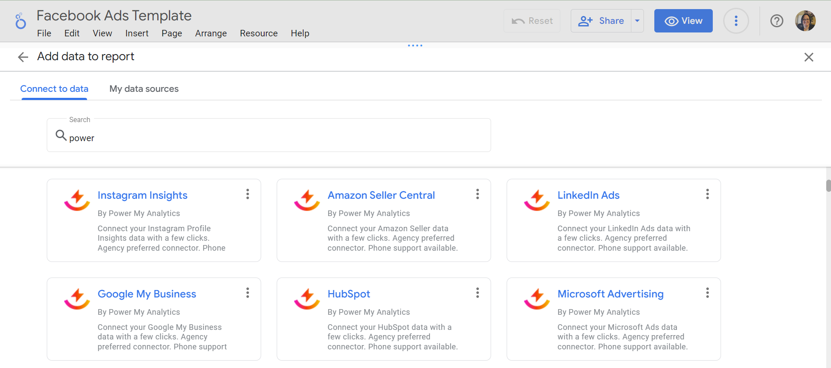Viewport: 831px width, 368px height.
Task: Open Google My Business options menu
Action: point(248,293)
